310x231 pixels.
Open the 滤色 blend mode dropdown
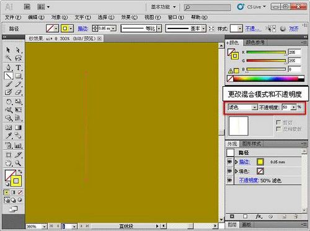242,107
